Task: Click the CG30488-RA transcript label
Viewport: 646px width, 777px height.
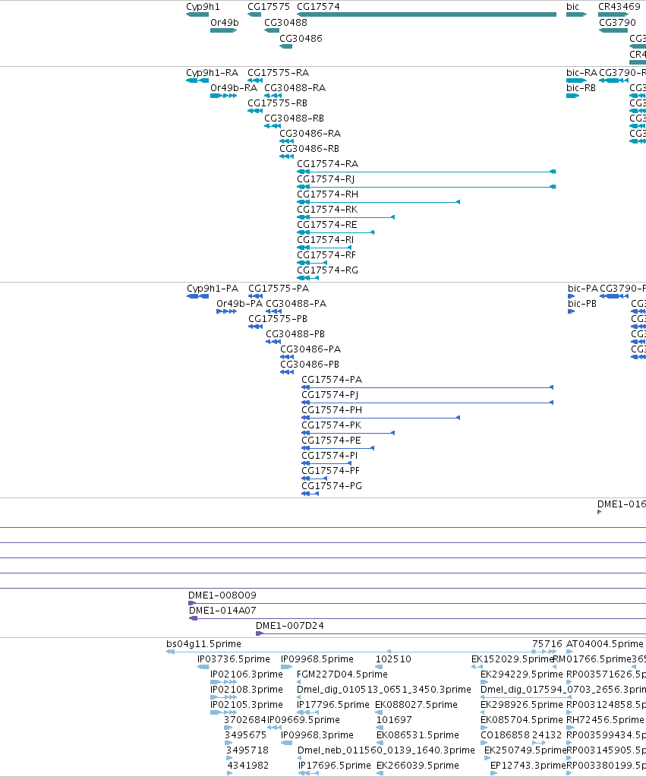Action: (x=295, y=88)
